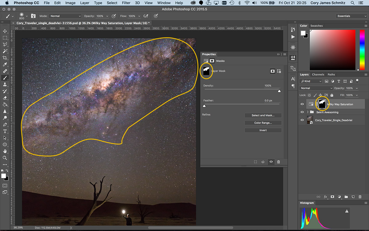Click the Invert button
Screen dimensions: 369x231
point(263,130)
